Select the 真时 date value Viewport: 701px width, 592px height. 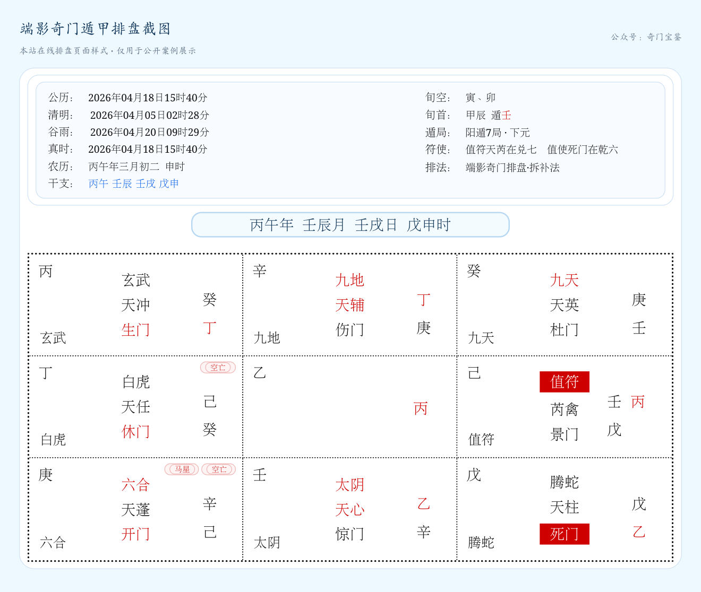tap(148, 149)
